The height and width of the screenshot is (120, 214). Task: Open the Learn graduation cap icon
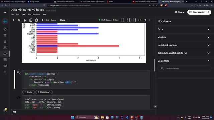click(x=5, y=66)
